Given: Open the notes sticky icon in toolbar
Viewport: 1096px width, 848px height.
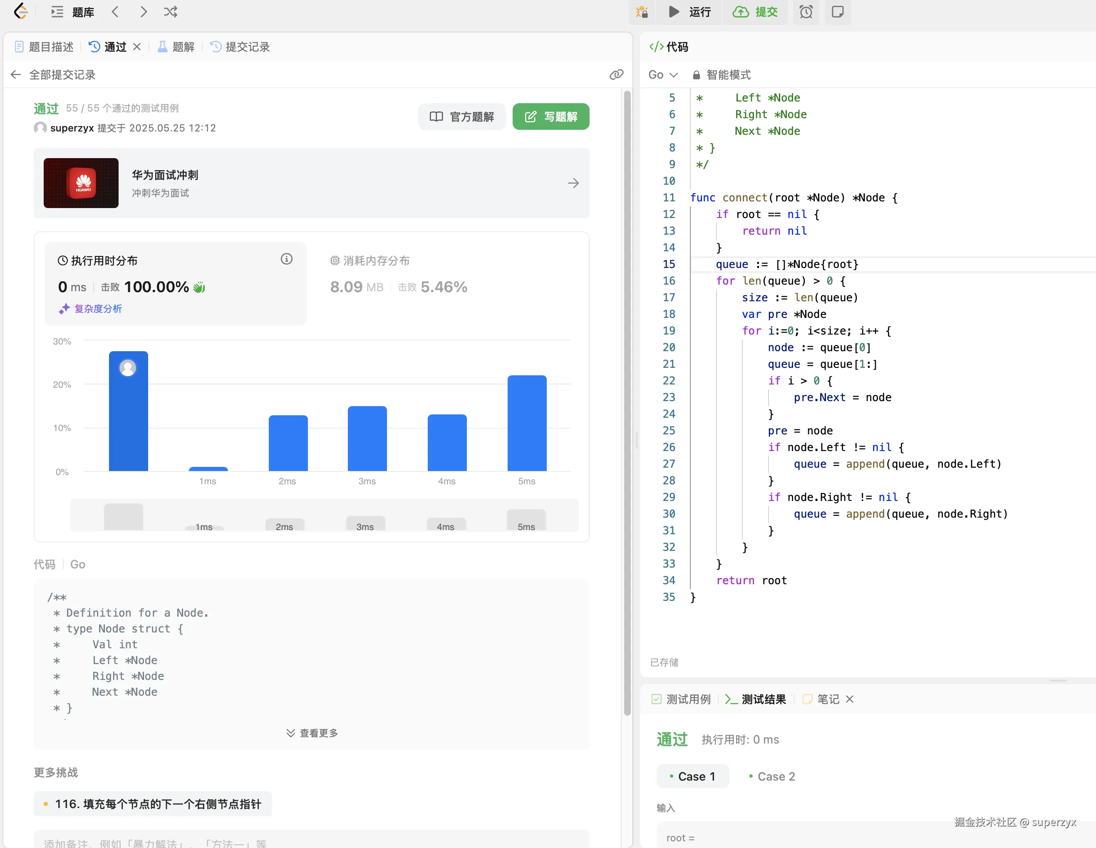Looking at the screenshot, I should coord(837,12).
